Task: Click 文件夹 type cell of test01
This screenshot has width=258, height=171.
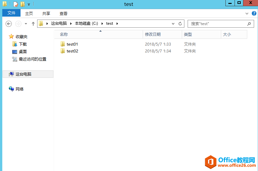Action: [190, 44]
